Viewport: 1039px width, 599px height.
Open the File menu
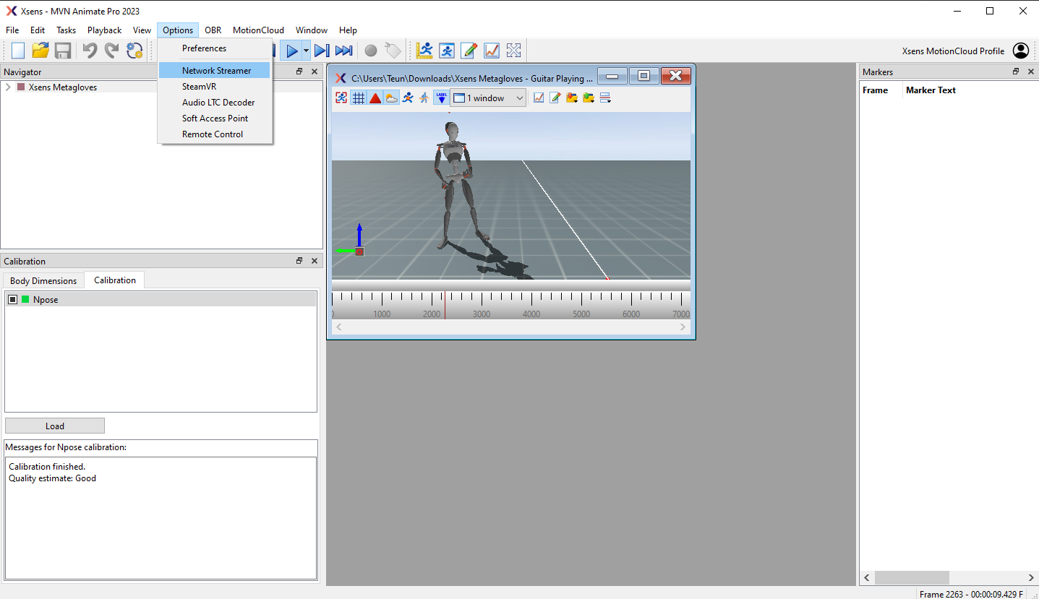12,30
